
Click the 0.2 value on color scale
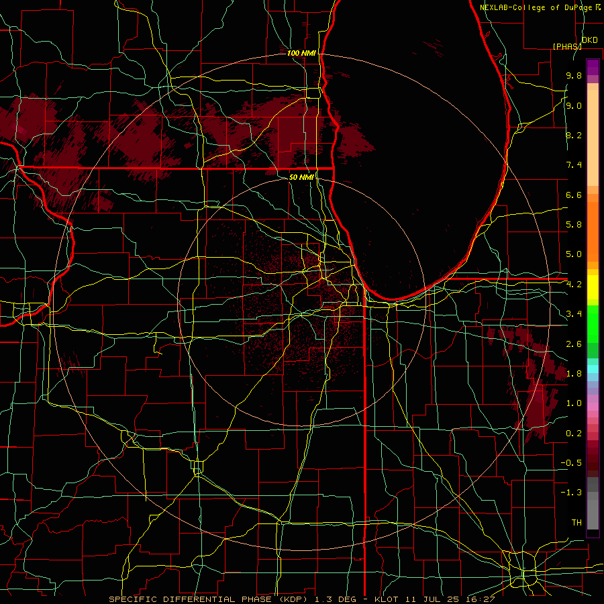(574, 434)
